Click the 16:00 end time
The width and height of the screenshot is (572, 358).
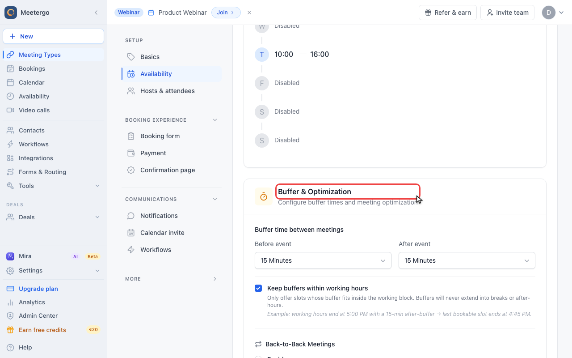(x=320, y=54)
